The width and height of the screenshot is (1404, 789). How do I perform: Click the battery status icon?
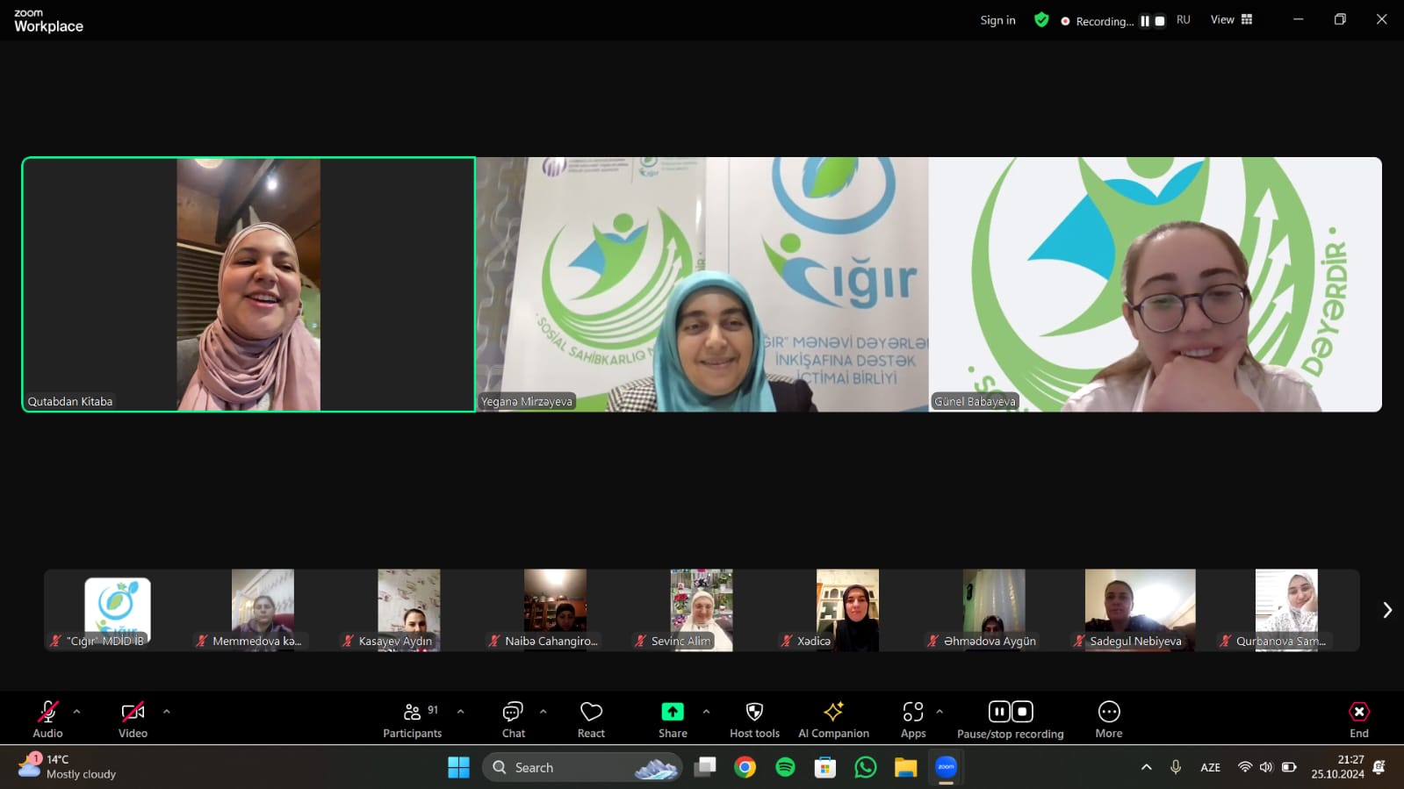(x=1288, y=767)
